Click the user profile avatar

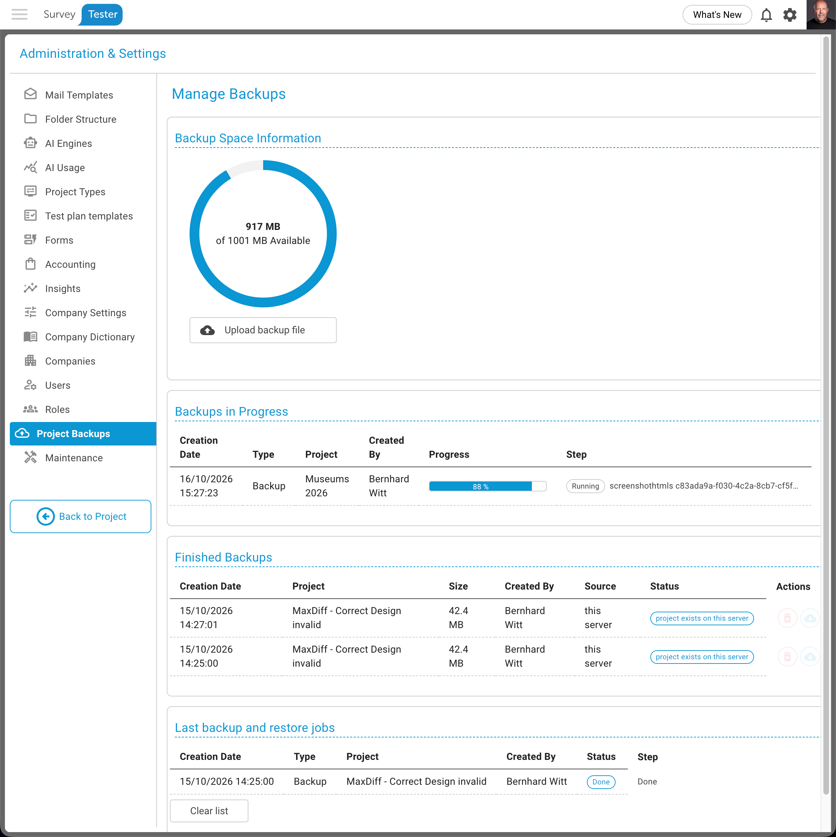coord(821,15)
